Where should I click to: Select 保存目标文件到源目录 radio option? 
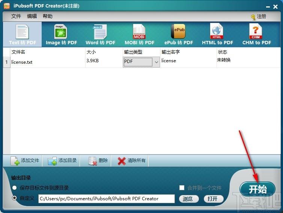(14, 187)
